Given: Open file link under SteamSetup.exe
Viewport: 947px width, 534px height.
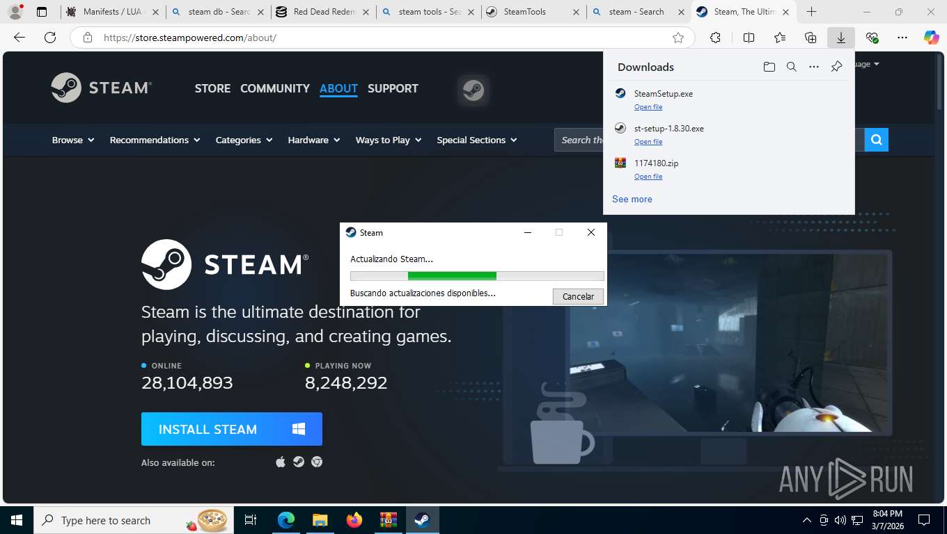Looking at the screenshot, I should pyautogui.click(x=648, y=107).
